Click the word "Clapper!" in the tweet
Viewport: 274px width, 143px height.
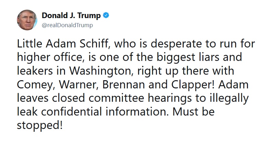pyautogui.click(x=193, y=85)
